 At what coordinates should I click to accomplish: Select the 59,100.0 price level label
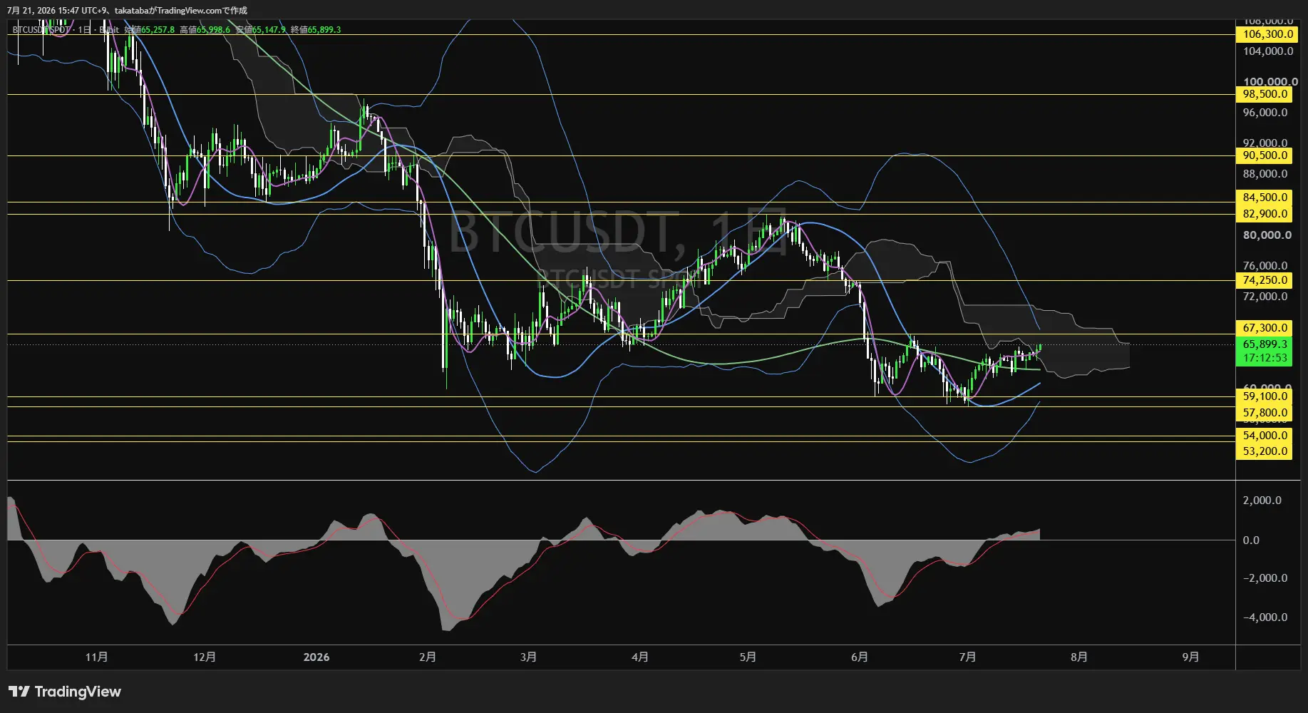[1263, 396]
